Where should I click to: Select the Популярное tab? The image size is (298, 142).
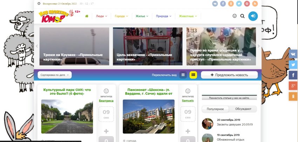pyautogui.click(x=216, y=109)
